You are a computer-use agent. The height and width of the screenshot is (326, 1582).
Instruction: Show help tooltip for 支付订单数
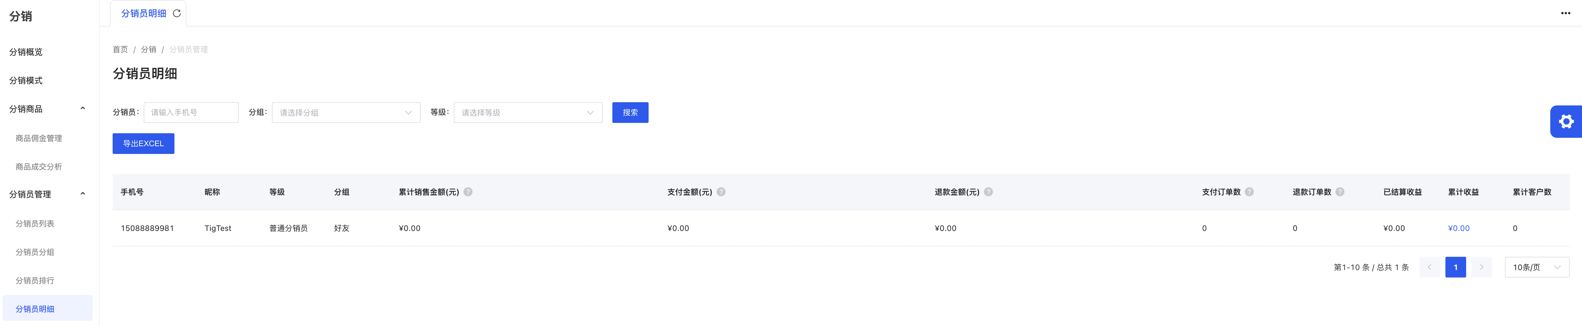(x=1249, y=192)
